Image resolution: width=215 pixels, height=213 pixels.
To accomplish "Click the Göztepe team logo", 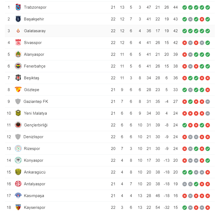I will 18,90.
